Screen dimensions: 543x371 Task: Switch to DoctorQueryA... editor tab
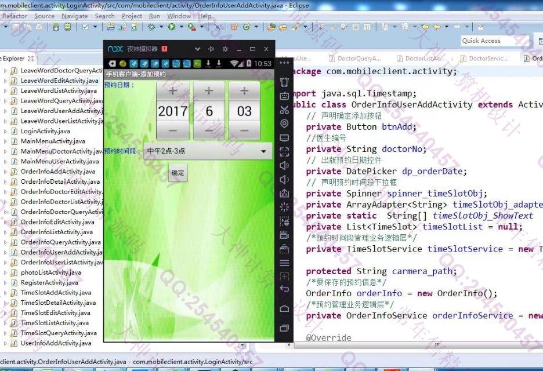(354, 59)
